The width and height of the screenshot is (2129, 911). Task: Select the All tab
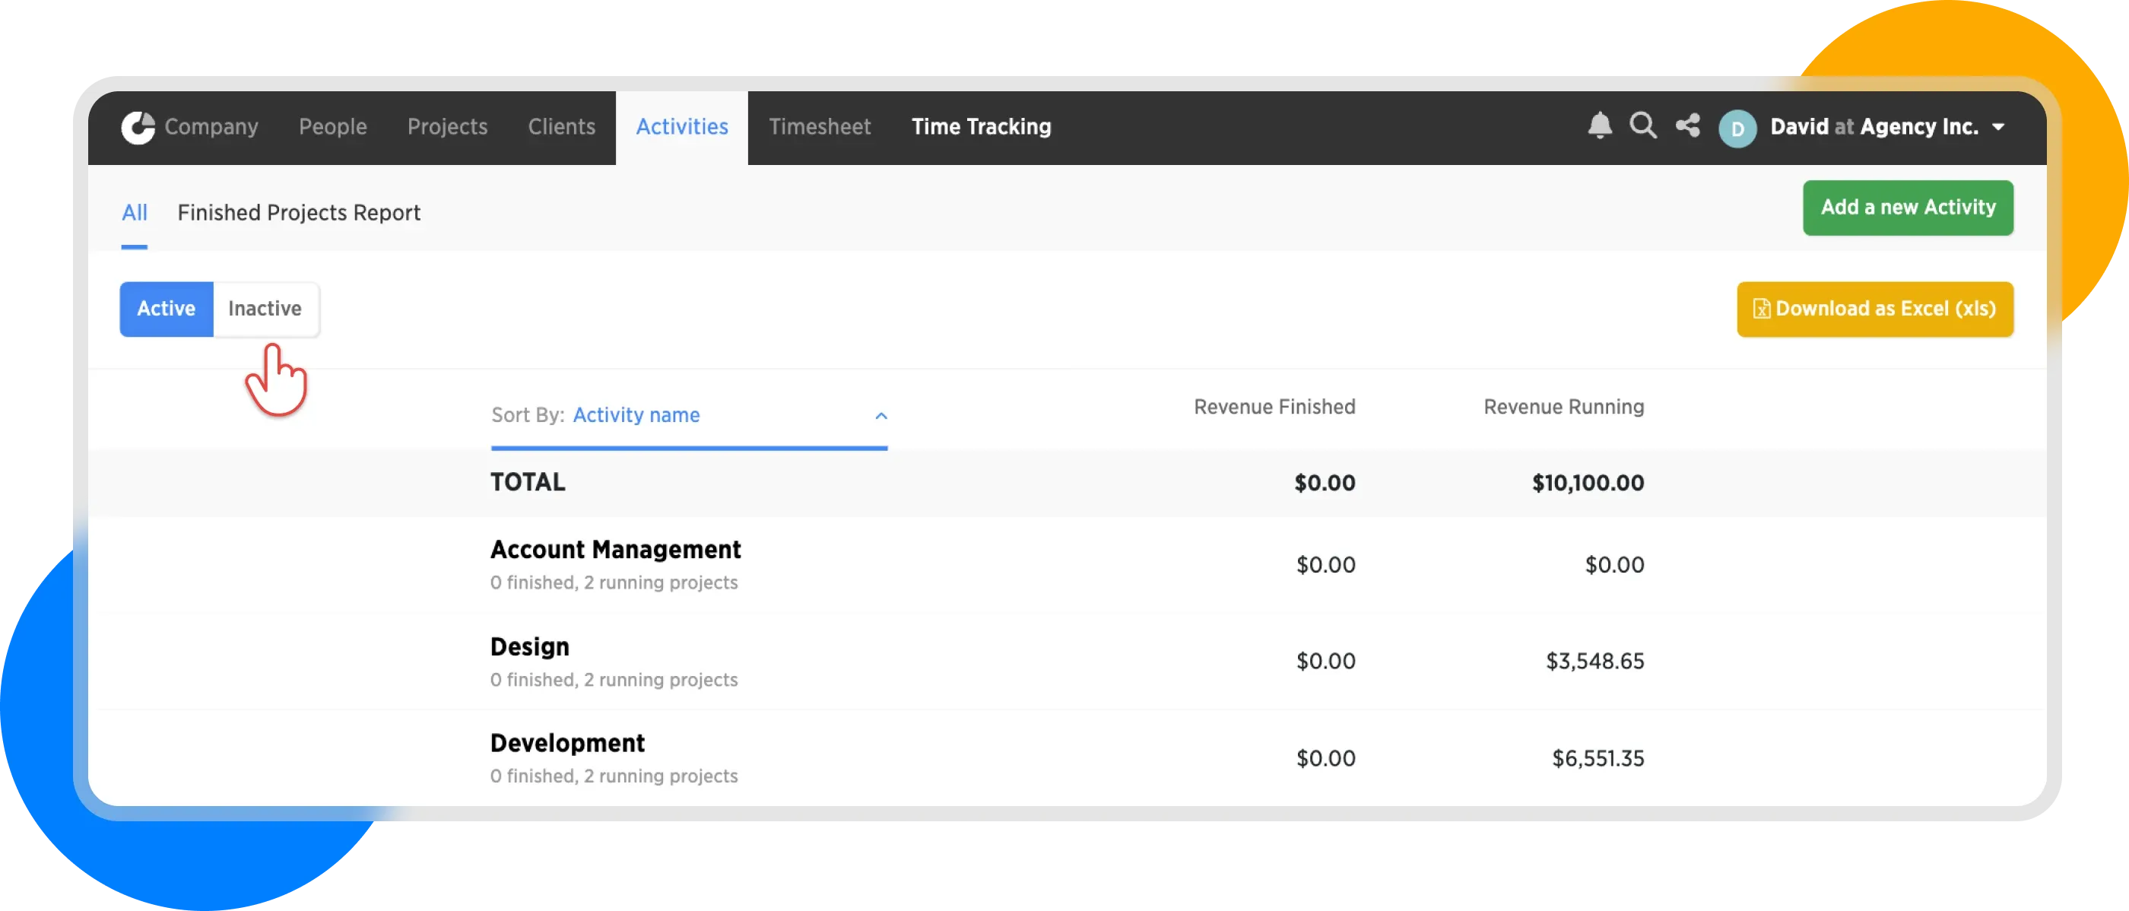134,213
